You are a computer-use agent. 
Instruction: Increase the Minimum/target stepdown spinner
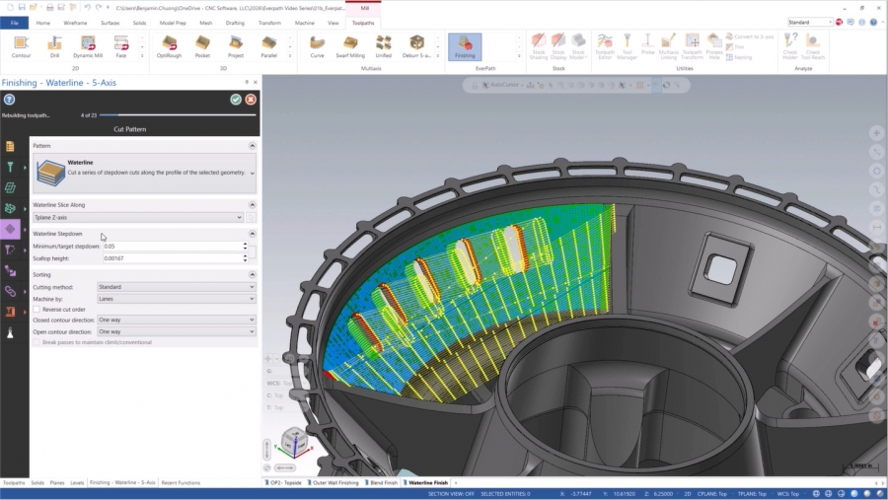click(246, 244)
